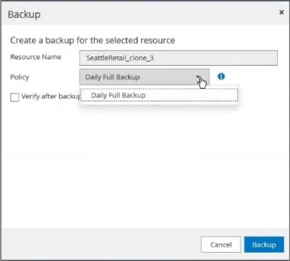Click the 'Backup' dialog title text
Image resolution: width=290 pixels, height=261 pixels.
[24, 14]
